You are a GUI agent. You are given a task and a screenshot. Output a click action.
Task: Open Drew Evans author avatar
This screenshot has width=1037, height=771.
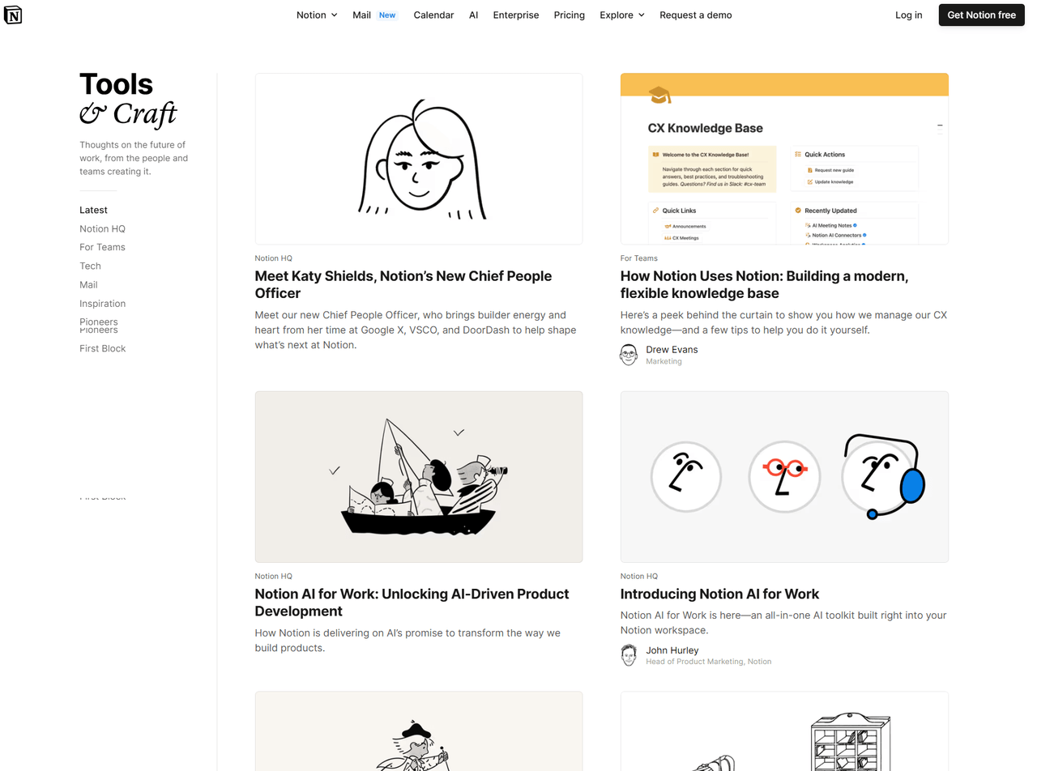click(x=629, y=355)
